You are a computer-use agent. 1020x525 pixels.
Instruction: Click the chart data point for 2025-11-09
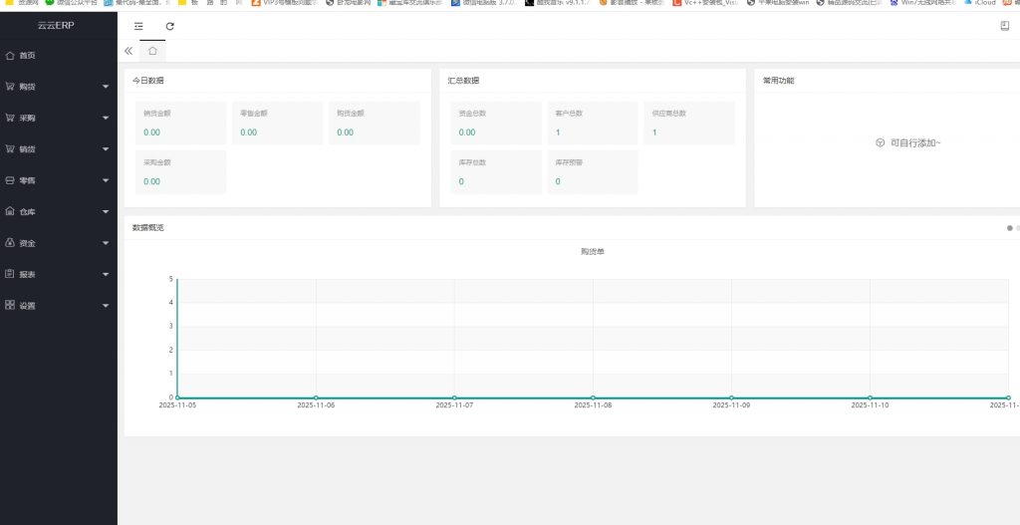tap(731, 397)
